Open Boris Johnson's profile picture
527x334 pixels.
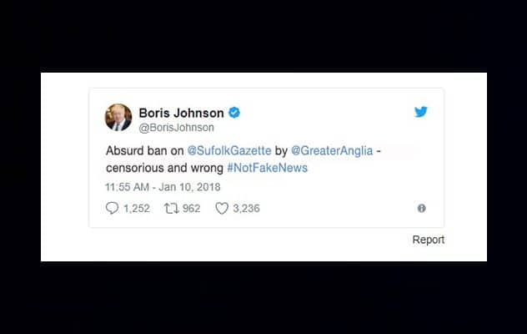coord(118,117)
